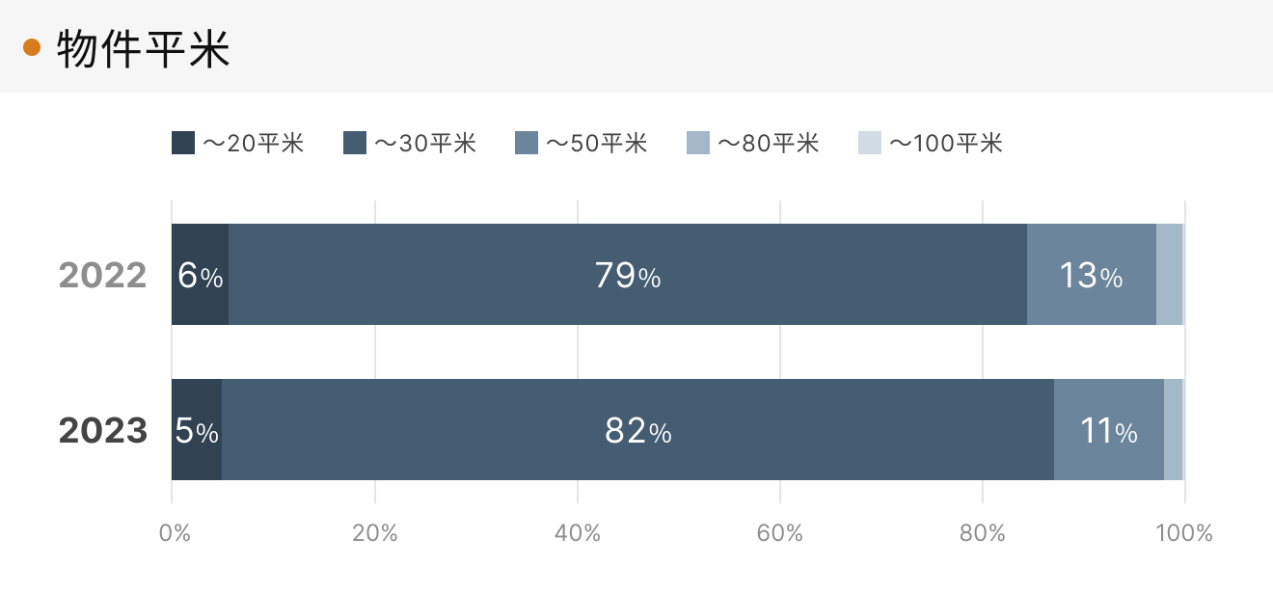Click the ～30平米 legend color swatch
The height and width of the screenshot is (593, 1273).
click(355, 143)
